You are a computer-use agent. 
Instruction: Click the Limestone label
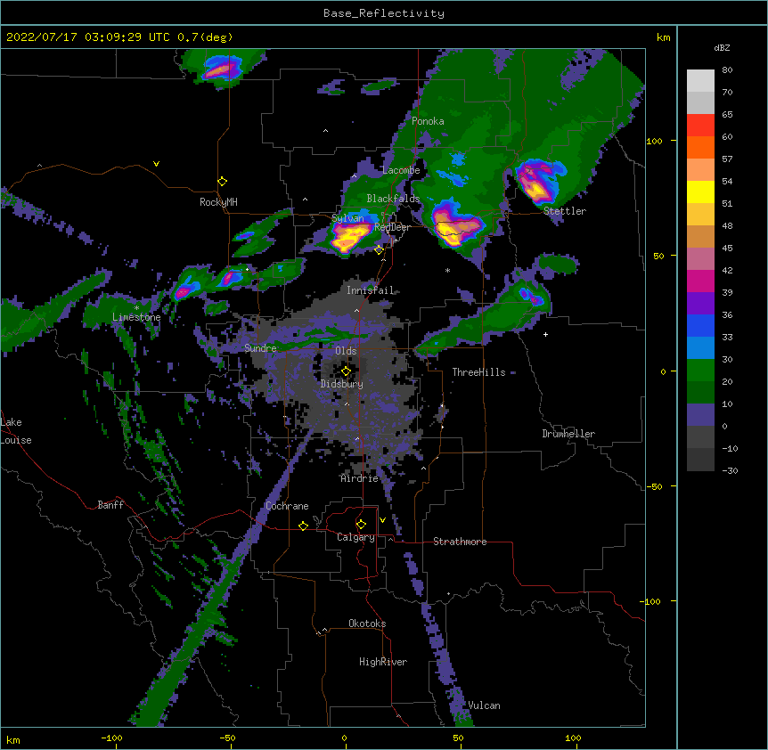coord(136,317)
